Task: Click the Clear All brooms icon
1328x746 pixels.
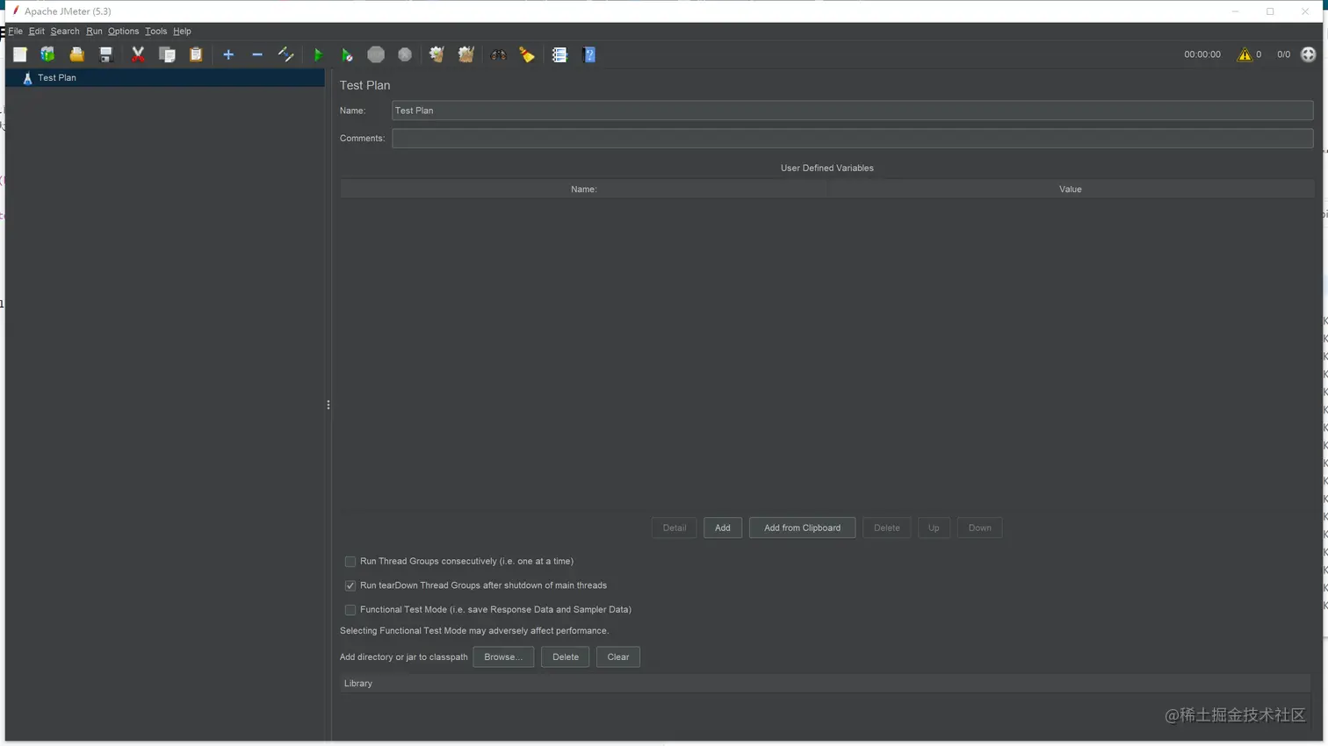Action: coord(466,54)
